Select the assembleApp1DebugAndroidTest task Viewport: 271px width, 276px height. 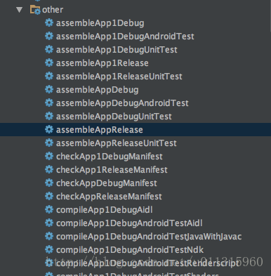pyautogui.click(x=125, y=37)
